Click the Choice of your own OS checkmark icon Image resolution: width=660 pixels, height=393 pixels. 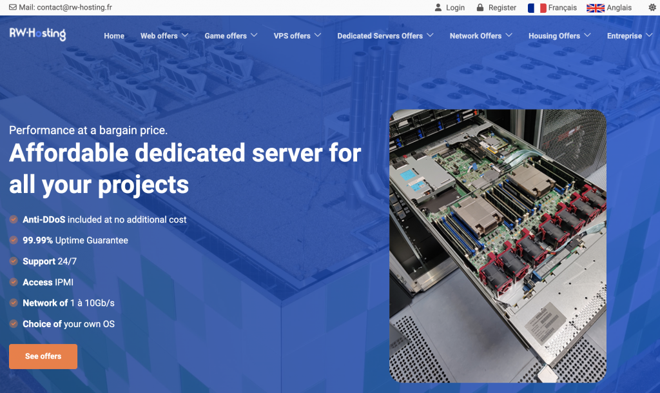coord(14,324)
